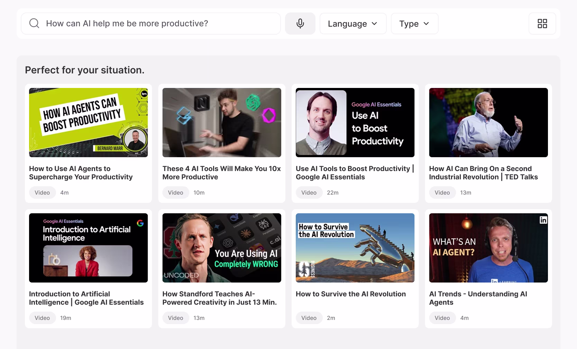Click Video tag on the 22m card
577x349 pixels.
309,193
